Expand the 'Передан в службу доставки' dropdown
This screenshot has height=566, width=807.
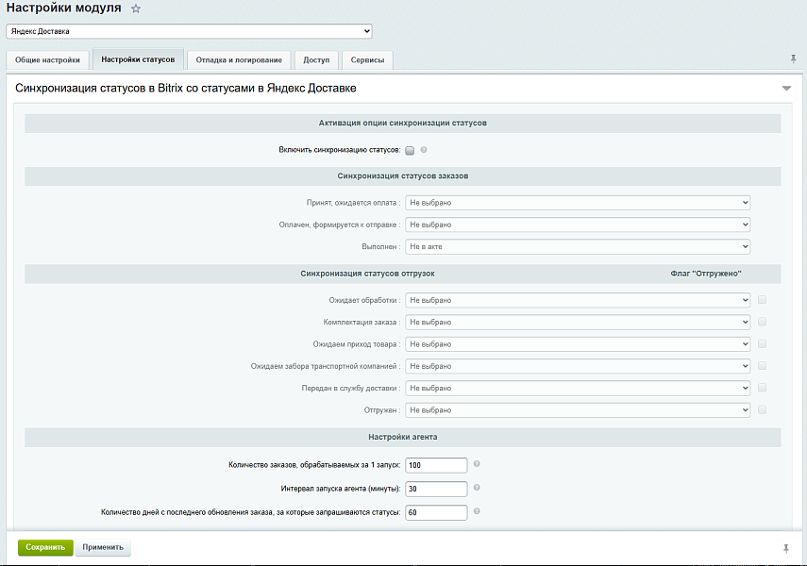pyautogui.click(x=578, y=388)
